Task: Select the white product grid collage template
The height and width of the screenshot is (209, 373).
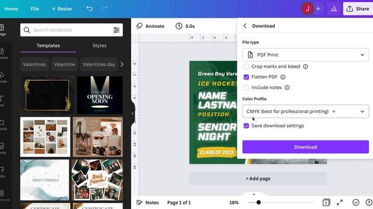Action: pos(45,137)
